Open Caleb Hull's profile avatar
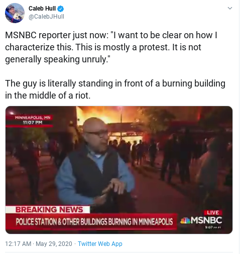 15,13
